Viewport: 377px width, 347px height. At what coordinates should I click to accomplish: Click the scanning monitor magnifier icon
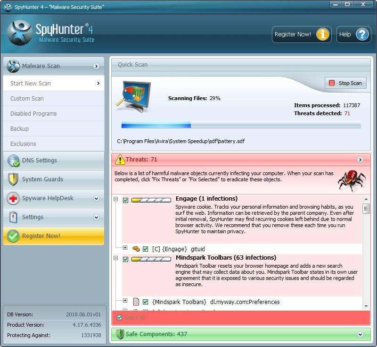134,96
